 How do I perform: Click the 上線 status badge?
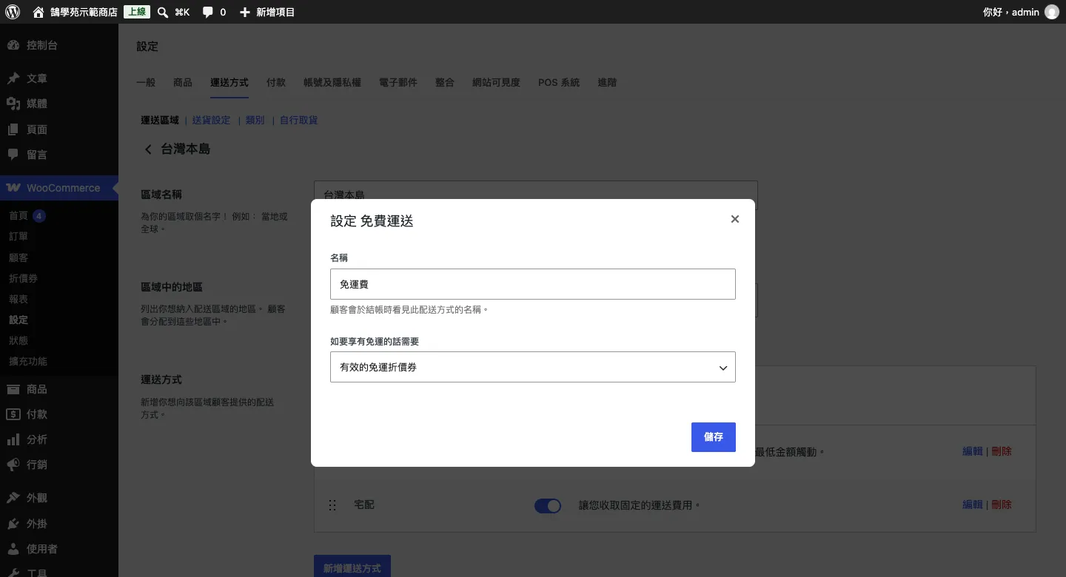point(137,12)
